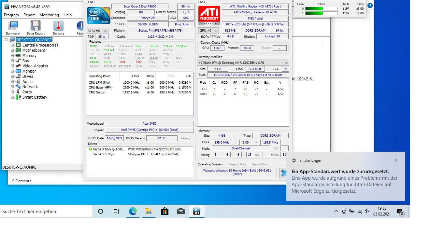Expand the Central Processor(s) node
445x250 pixels.
point(12,45)
